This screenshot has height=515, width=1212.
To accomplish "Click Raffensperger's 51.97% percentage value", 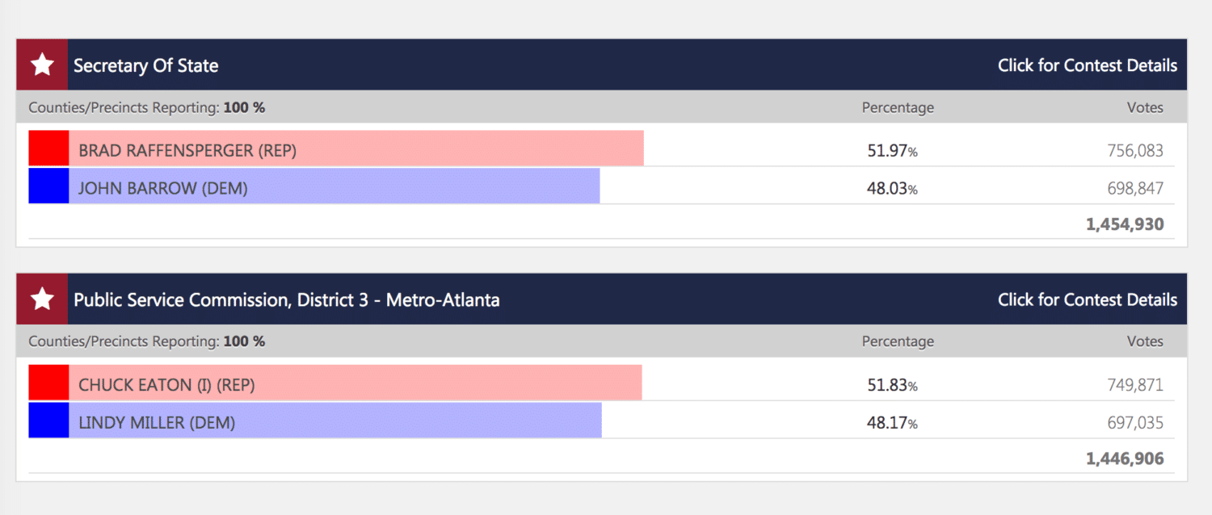I will [892, 151].
